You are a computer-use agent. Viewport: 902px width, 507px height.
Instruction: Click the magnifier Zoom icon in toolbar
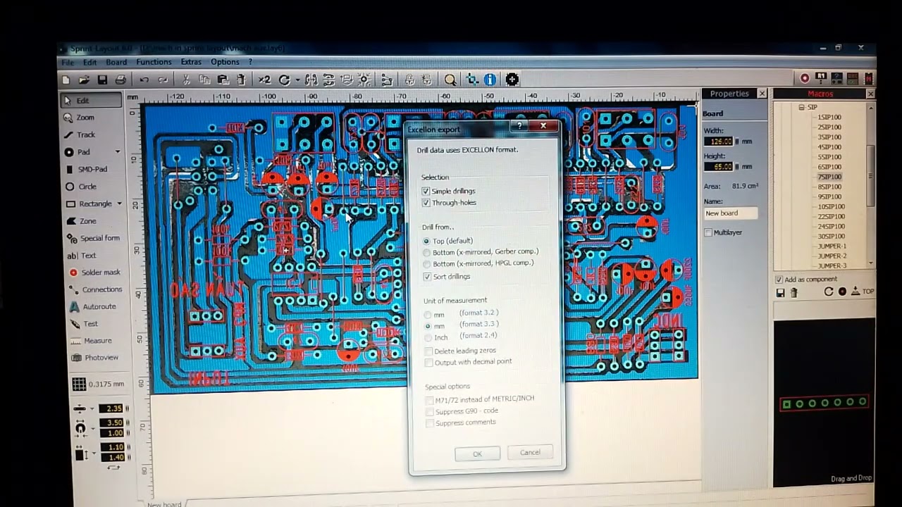click(450, 80)
